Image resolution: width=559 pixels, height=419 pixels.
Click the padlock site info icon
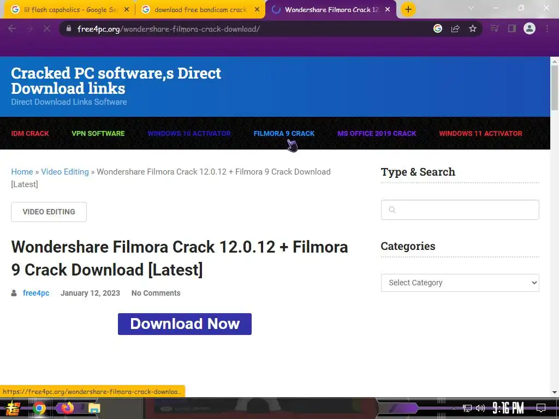point(69,28)
